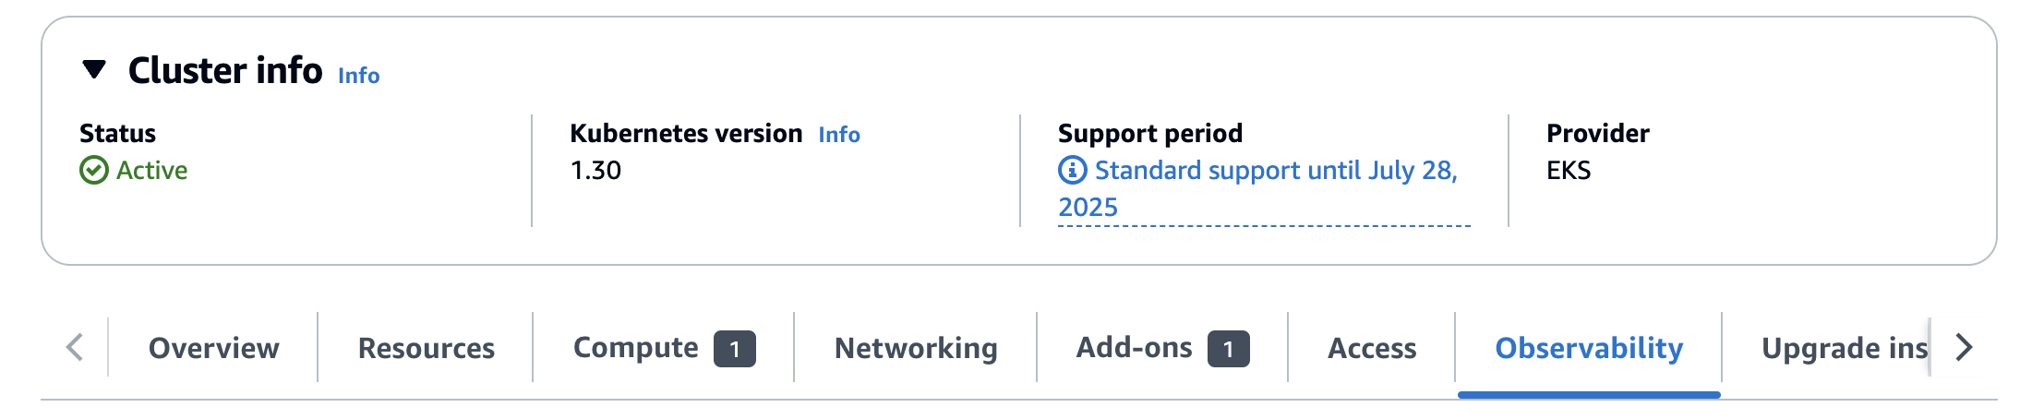The height and width of the screenshot is (419, 2020).
Task: Click the Provider value EKS
Action: click(1568, 171)
